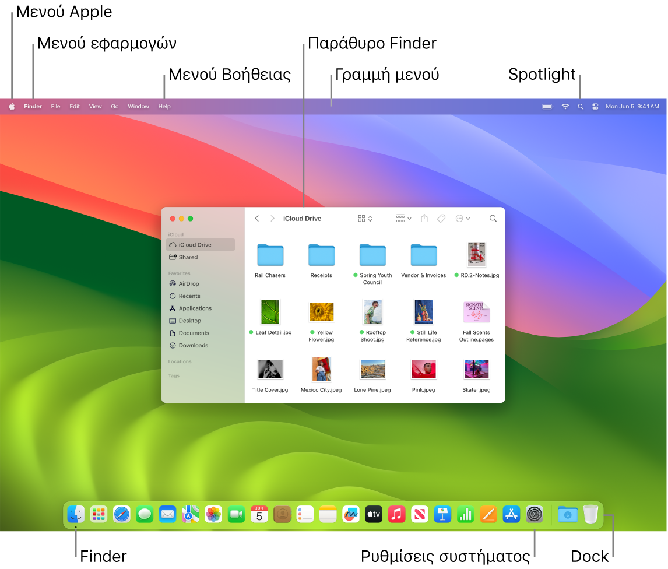Open System Settings from the Dock
The width and height of the screenshot is (668, 569).
tap(534, 514)
